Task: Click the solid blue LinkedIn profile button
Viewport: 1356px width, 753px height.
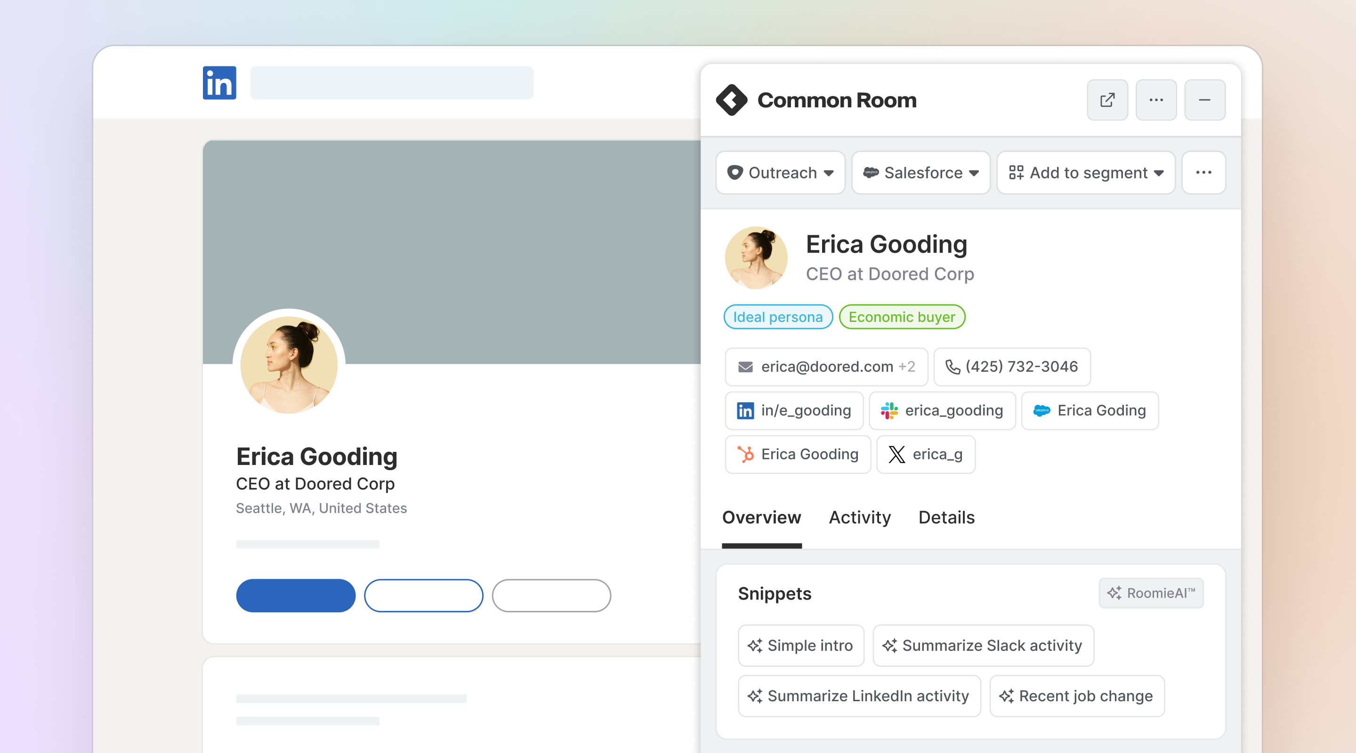Action: (296, 596)
